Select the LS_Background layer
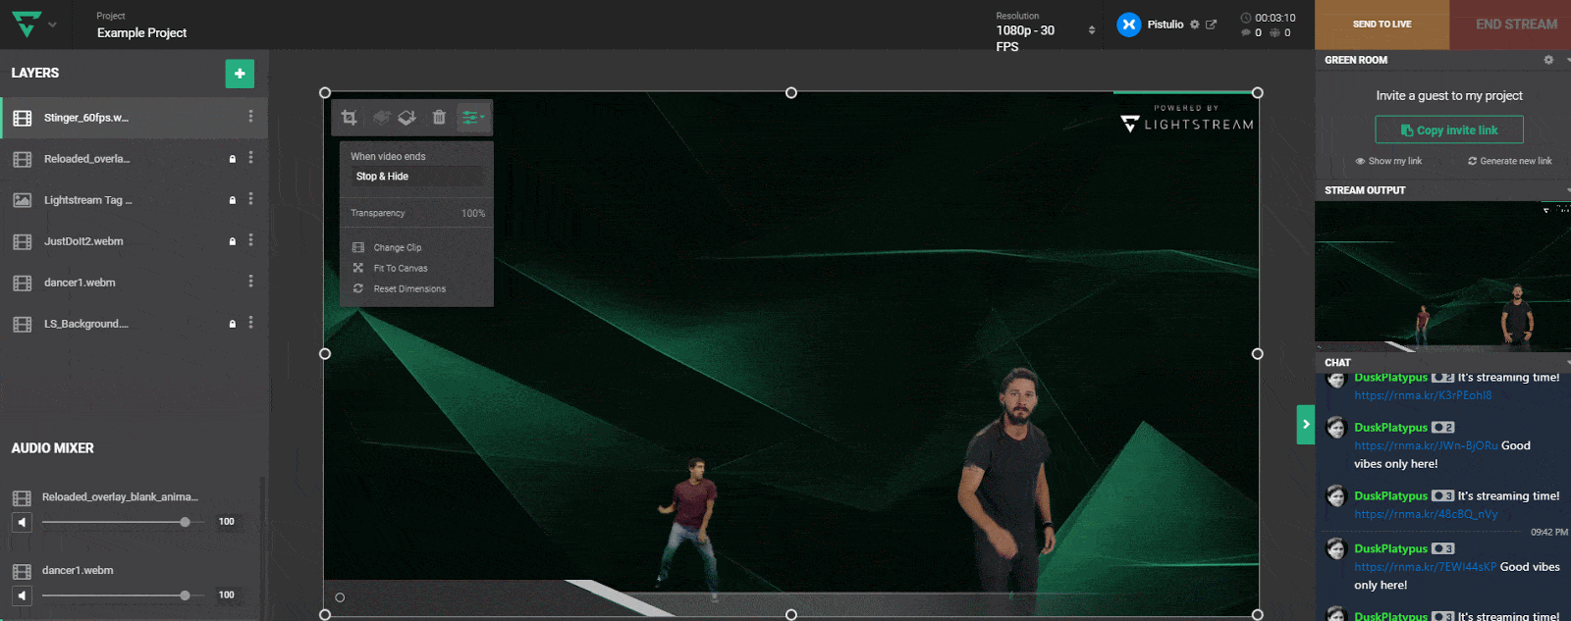The image size is (1571, 621). tap(134, 324)
